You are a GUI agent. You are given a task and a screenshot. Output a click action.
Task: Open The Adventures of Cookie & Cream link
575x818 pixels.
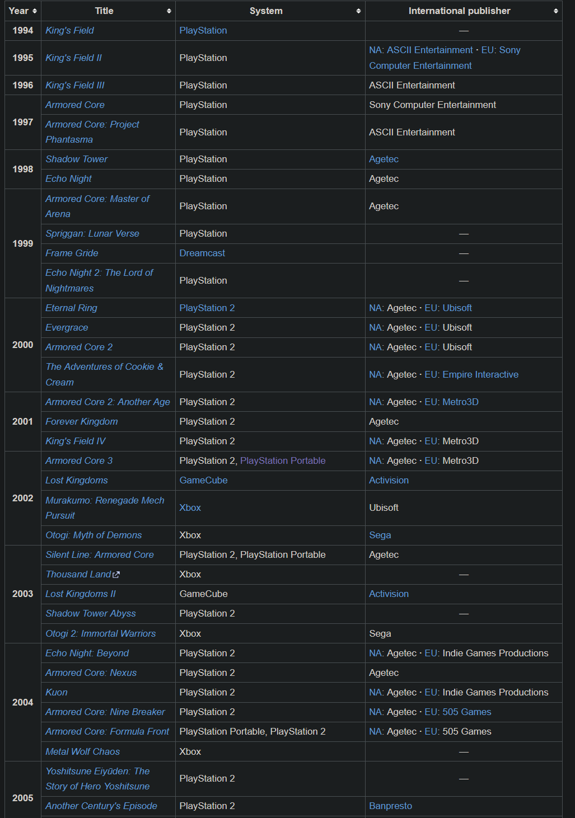click(x=104, y=374)
